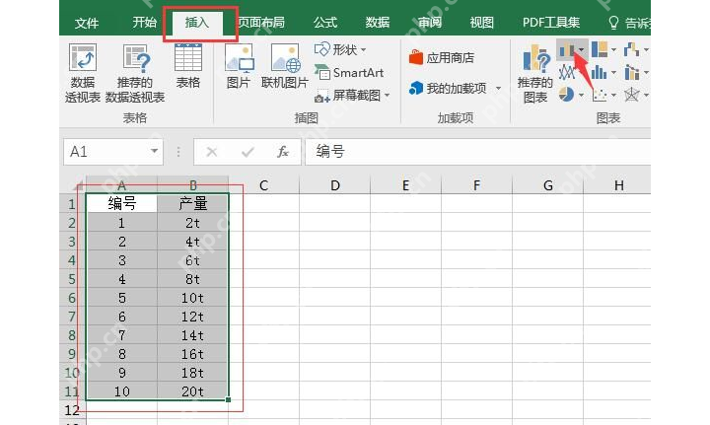
Task: Click the column chart icon
Action: pyautogui.click(x=566, y=49)
